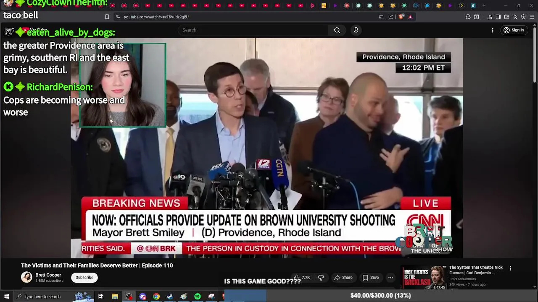
Task: Open the Nick Fuentes Backlash recommended thumbnail
Action: click(x=424, y=278)
